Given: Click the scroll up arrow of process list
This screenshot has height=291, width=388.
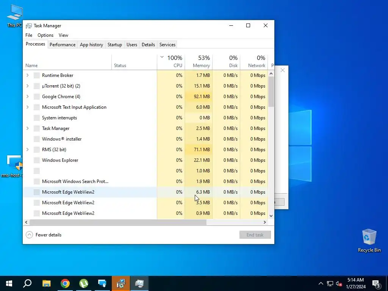Looking at the screenshot, I should [271, 74].
